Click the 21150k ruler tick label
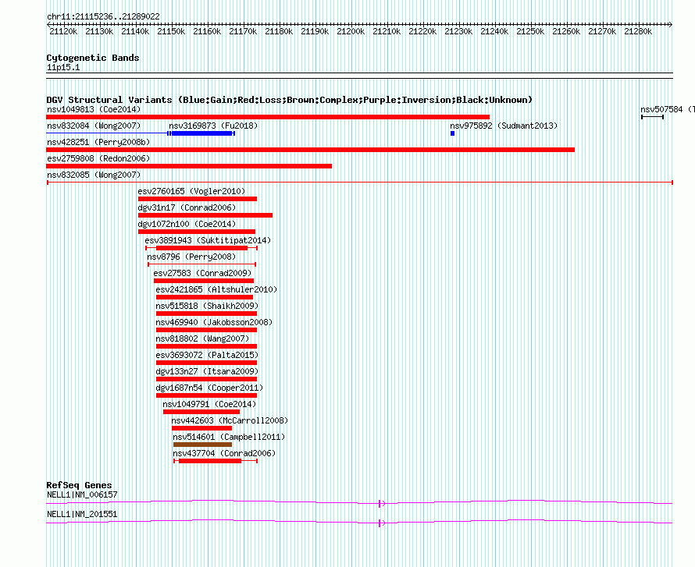Viewport: 695px width, 567px height. (x=171, y=31)
